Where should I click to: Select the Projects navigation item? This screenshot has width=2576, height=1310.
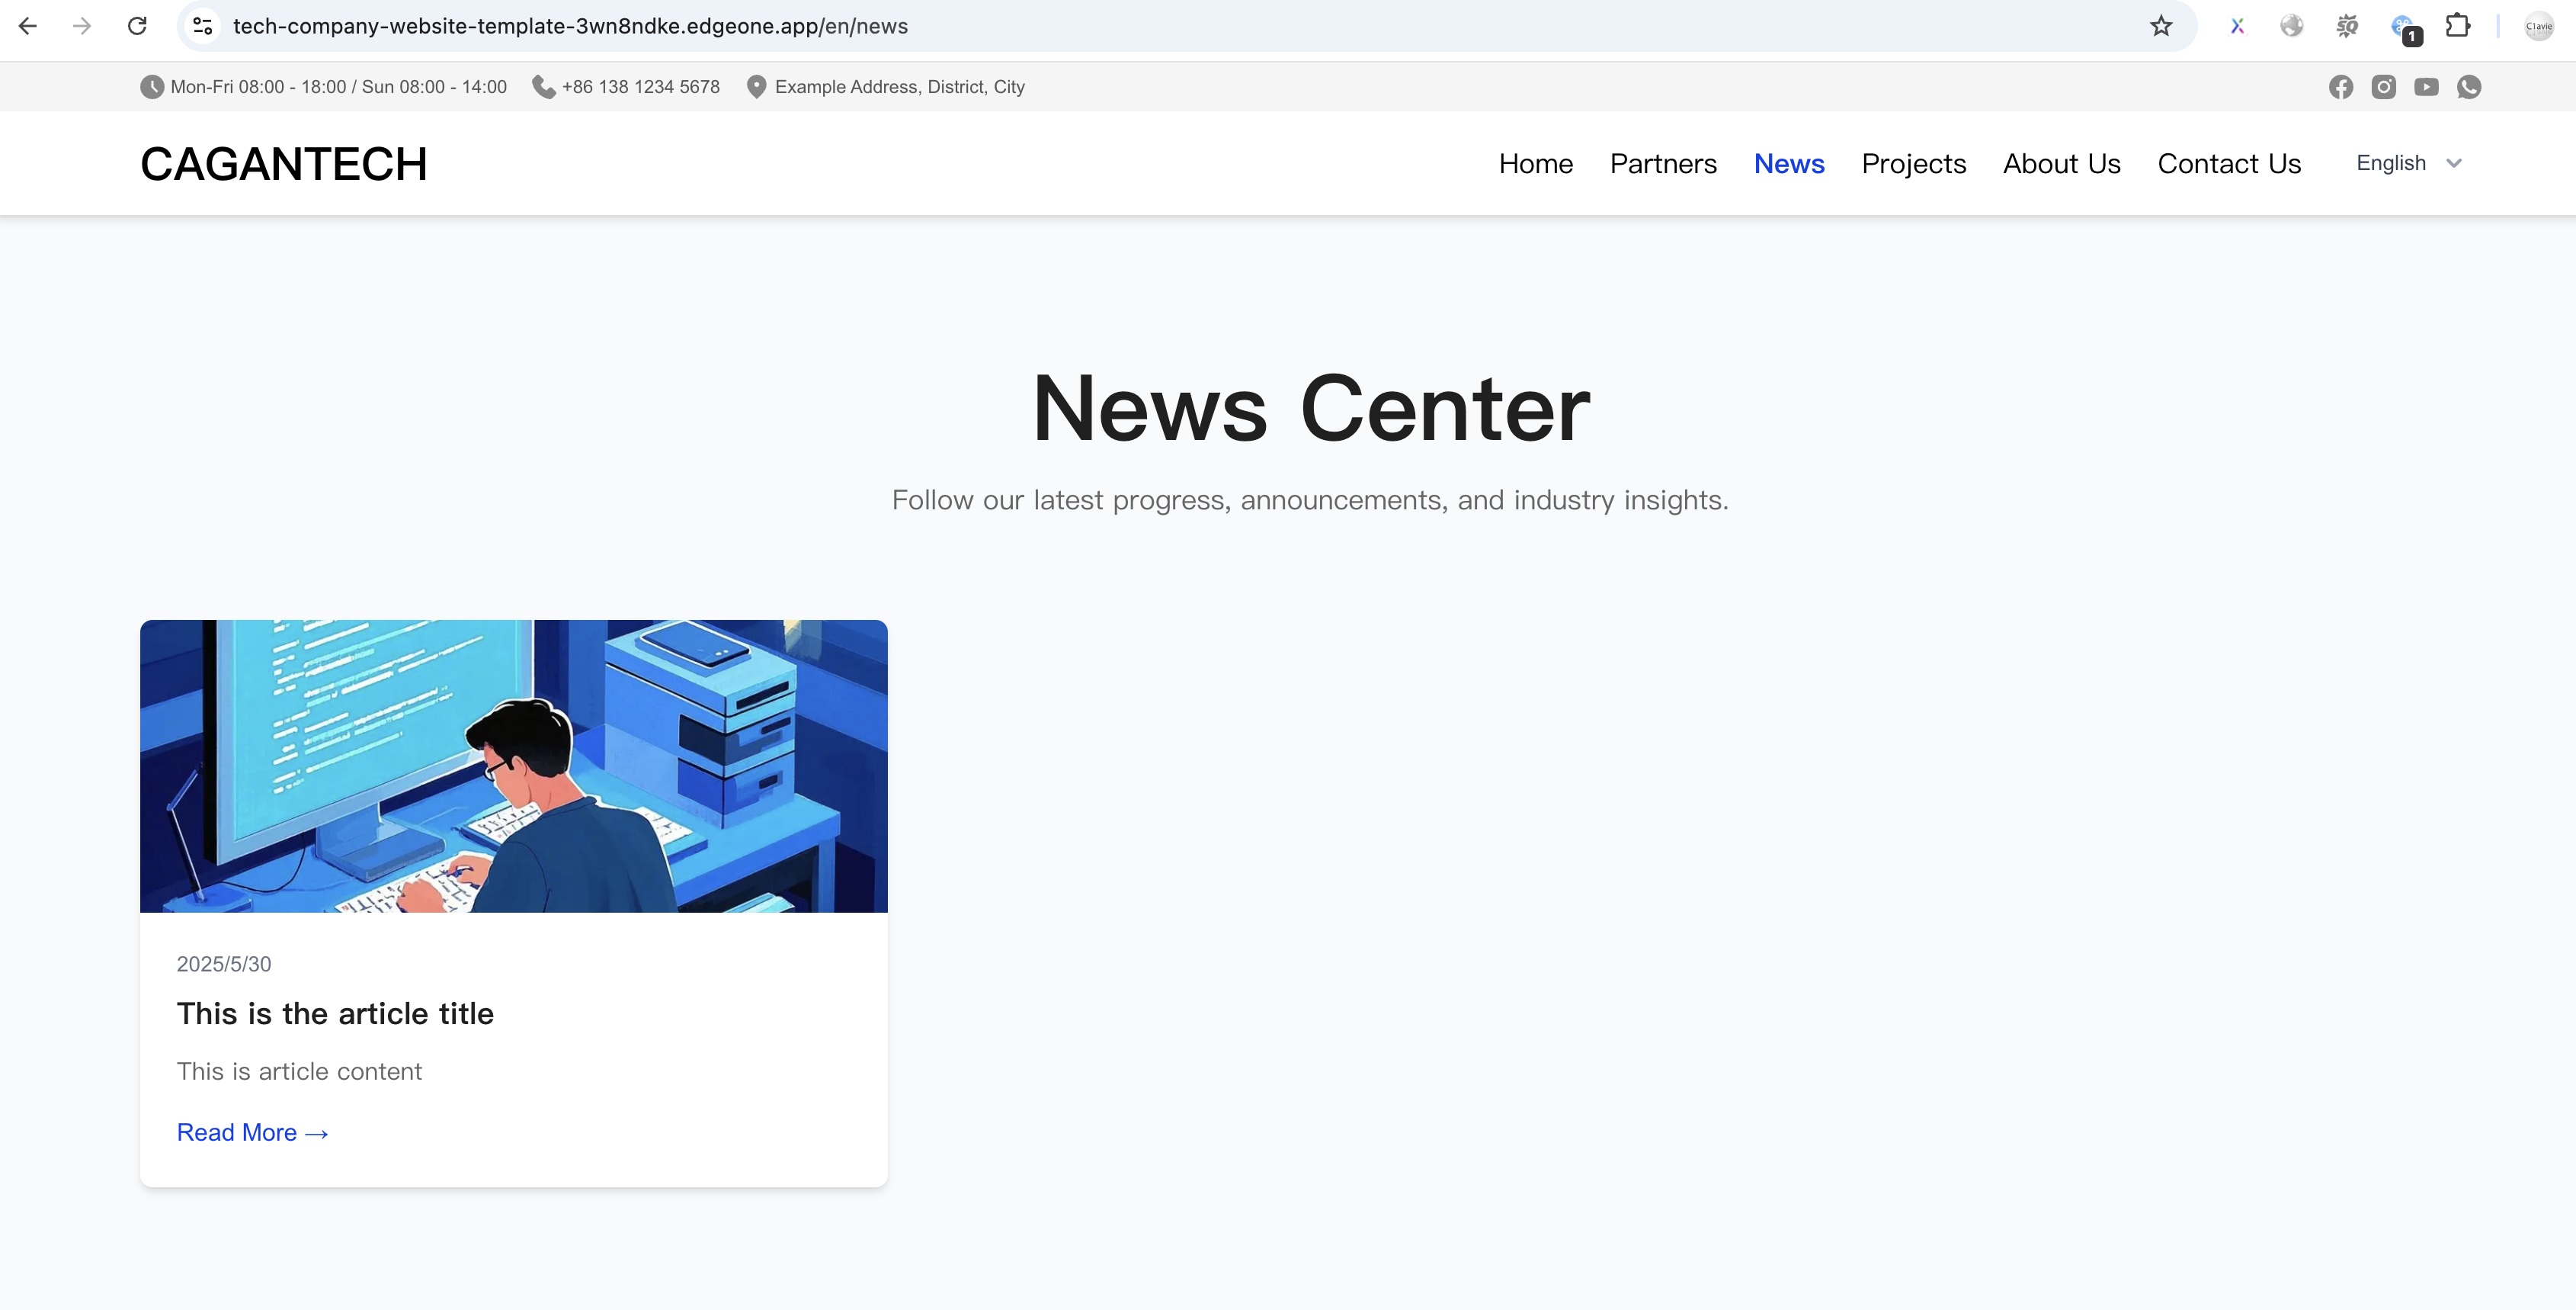pos(1913,163)
